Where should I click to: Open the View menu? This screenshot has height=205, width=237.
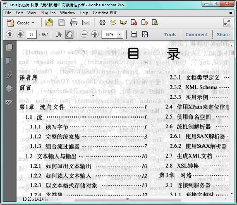(x=32, y=13)
